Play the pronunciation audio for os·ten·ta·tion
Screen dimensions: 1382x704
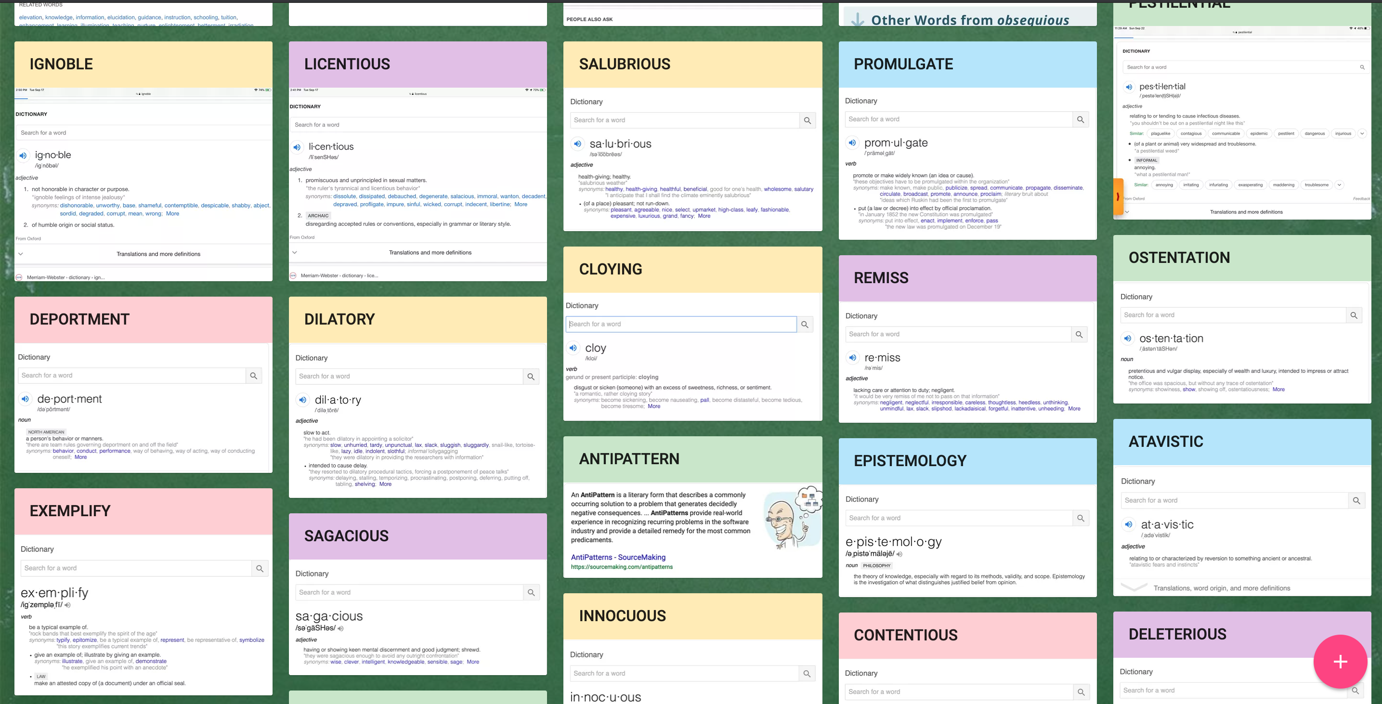coord(1128,339)
